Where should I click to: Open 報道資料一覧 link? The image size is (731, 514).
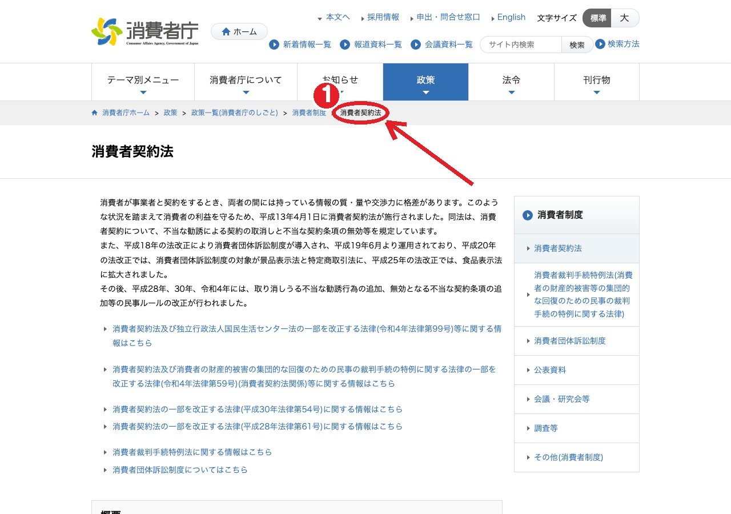[x=378, y=45]
